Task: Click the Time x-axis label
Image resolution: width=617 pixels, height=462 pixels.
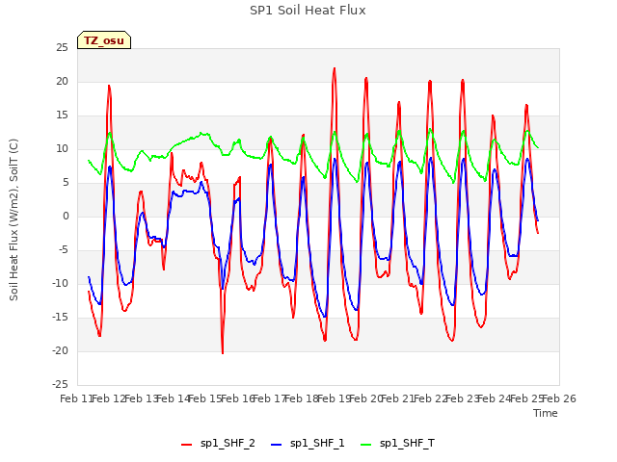Action: (546, 413)
